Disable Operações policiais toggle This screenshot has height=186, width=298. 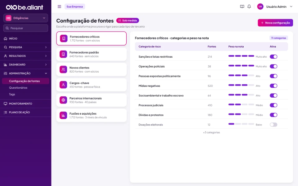(x=273, y=66)
